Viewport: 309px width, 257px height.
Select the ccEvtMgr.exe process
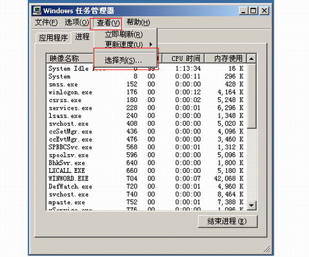pos(147,140)
